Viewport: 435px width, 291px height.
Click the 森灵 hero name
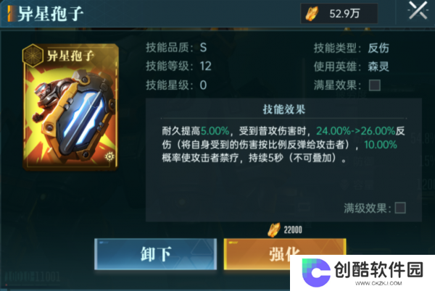coord(378,67)
